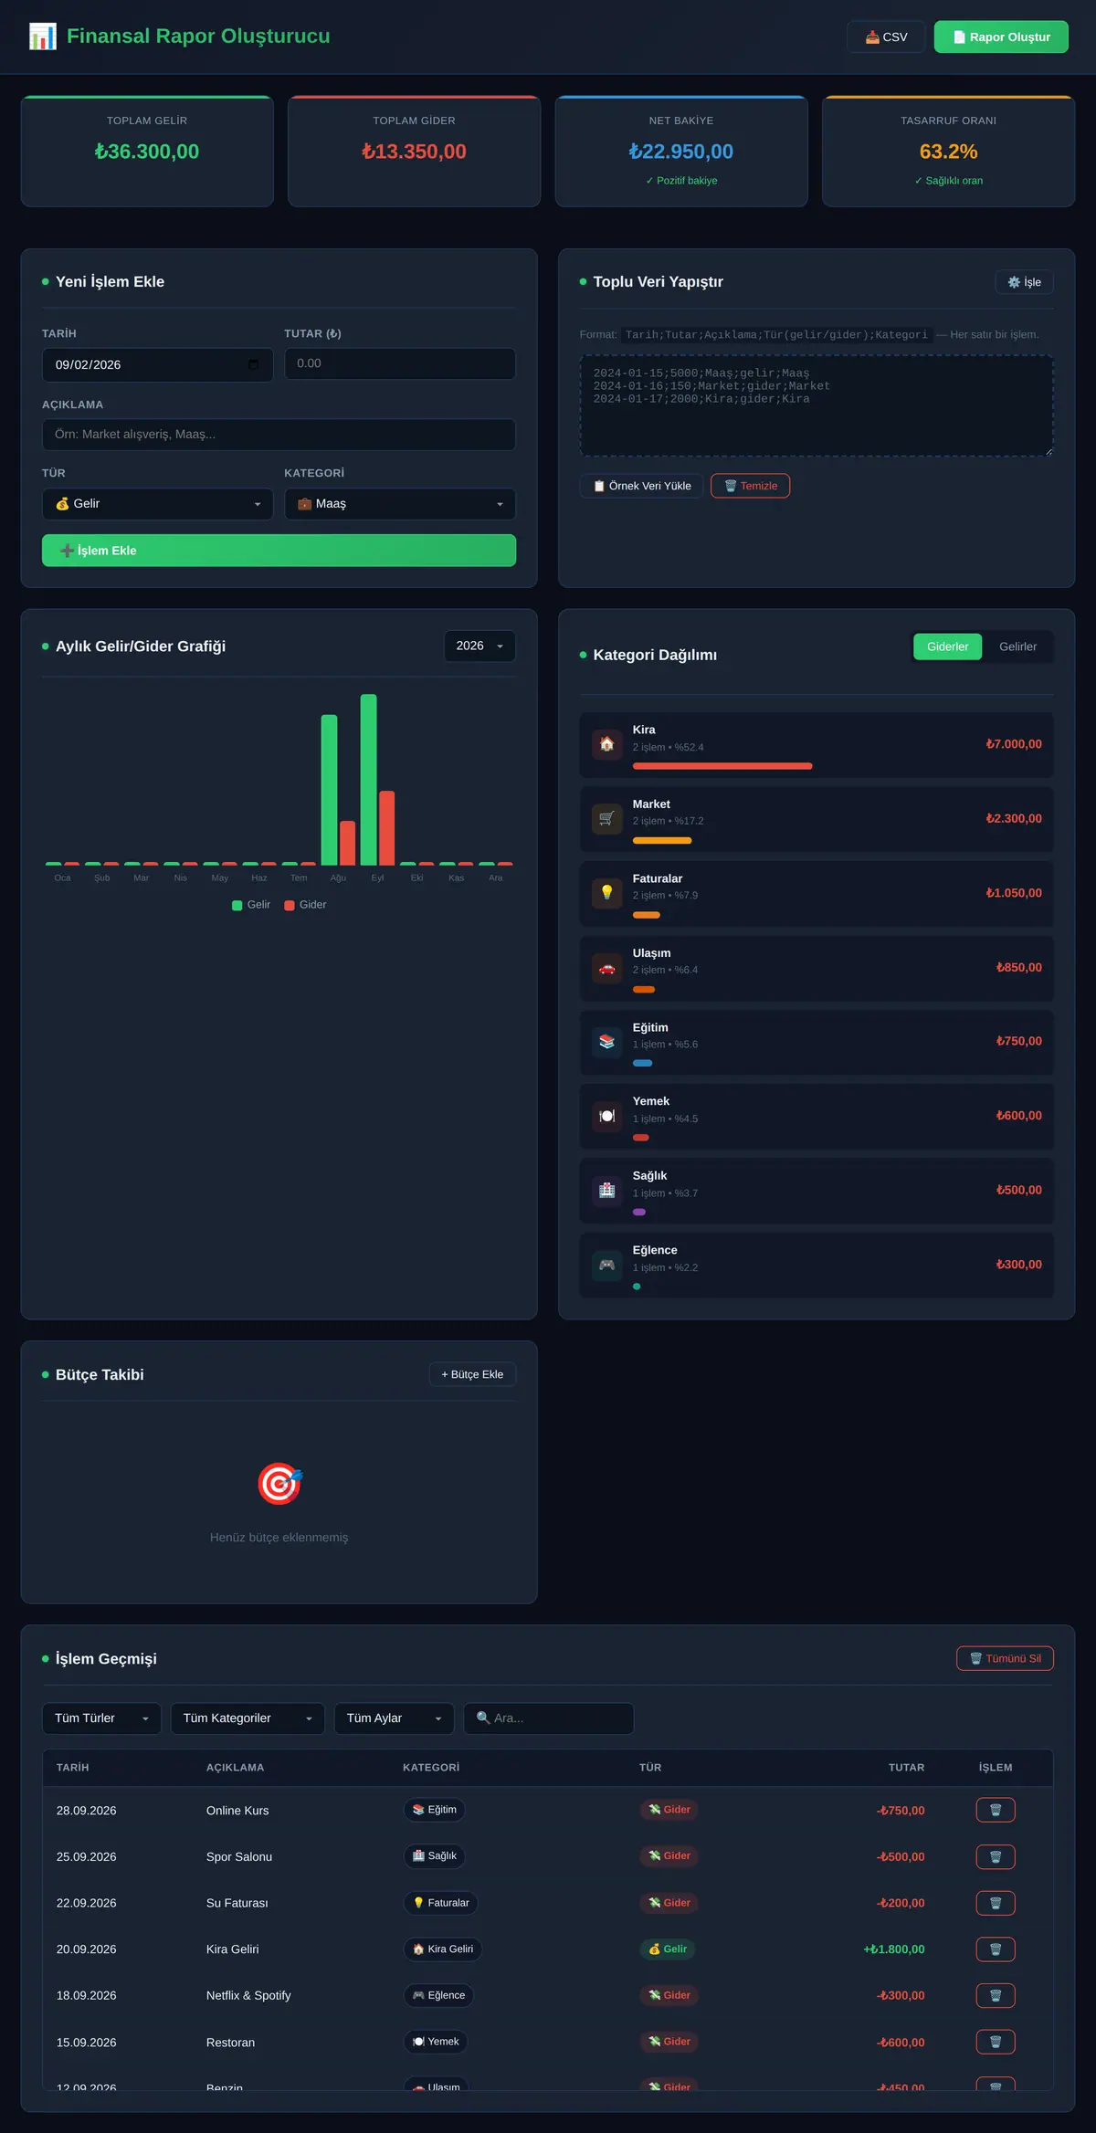Screen dimensions: 1096x2133
Task: Focus the bulk data paste textarea
Action: (817, 405)
